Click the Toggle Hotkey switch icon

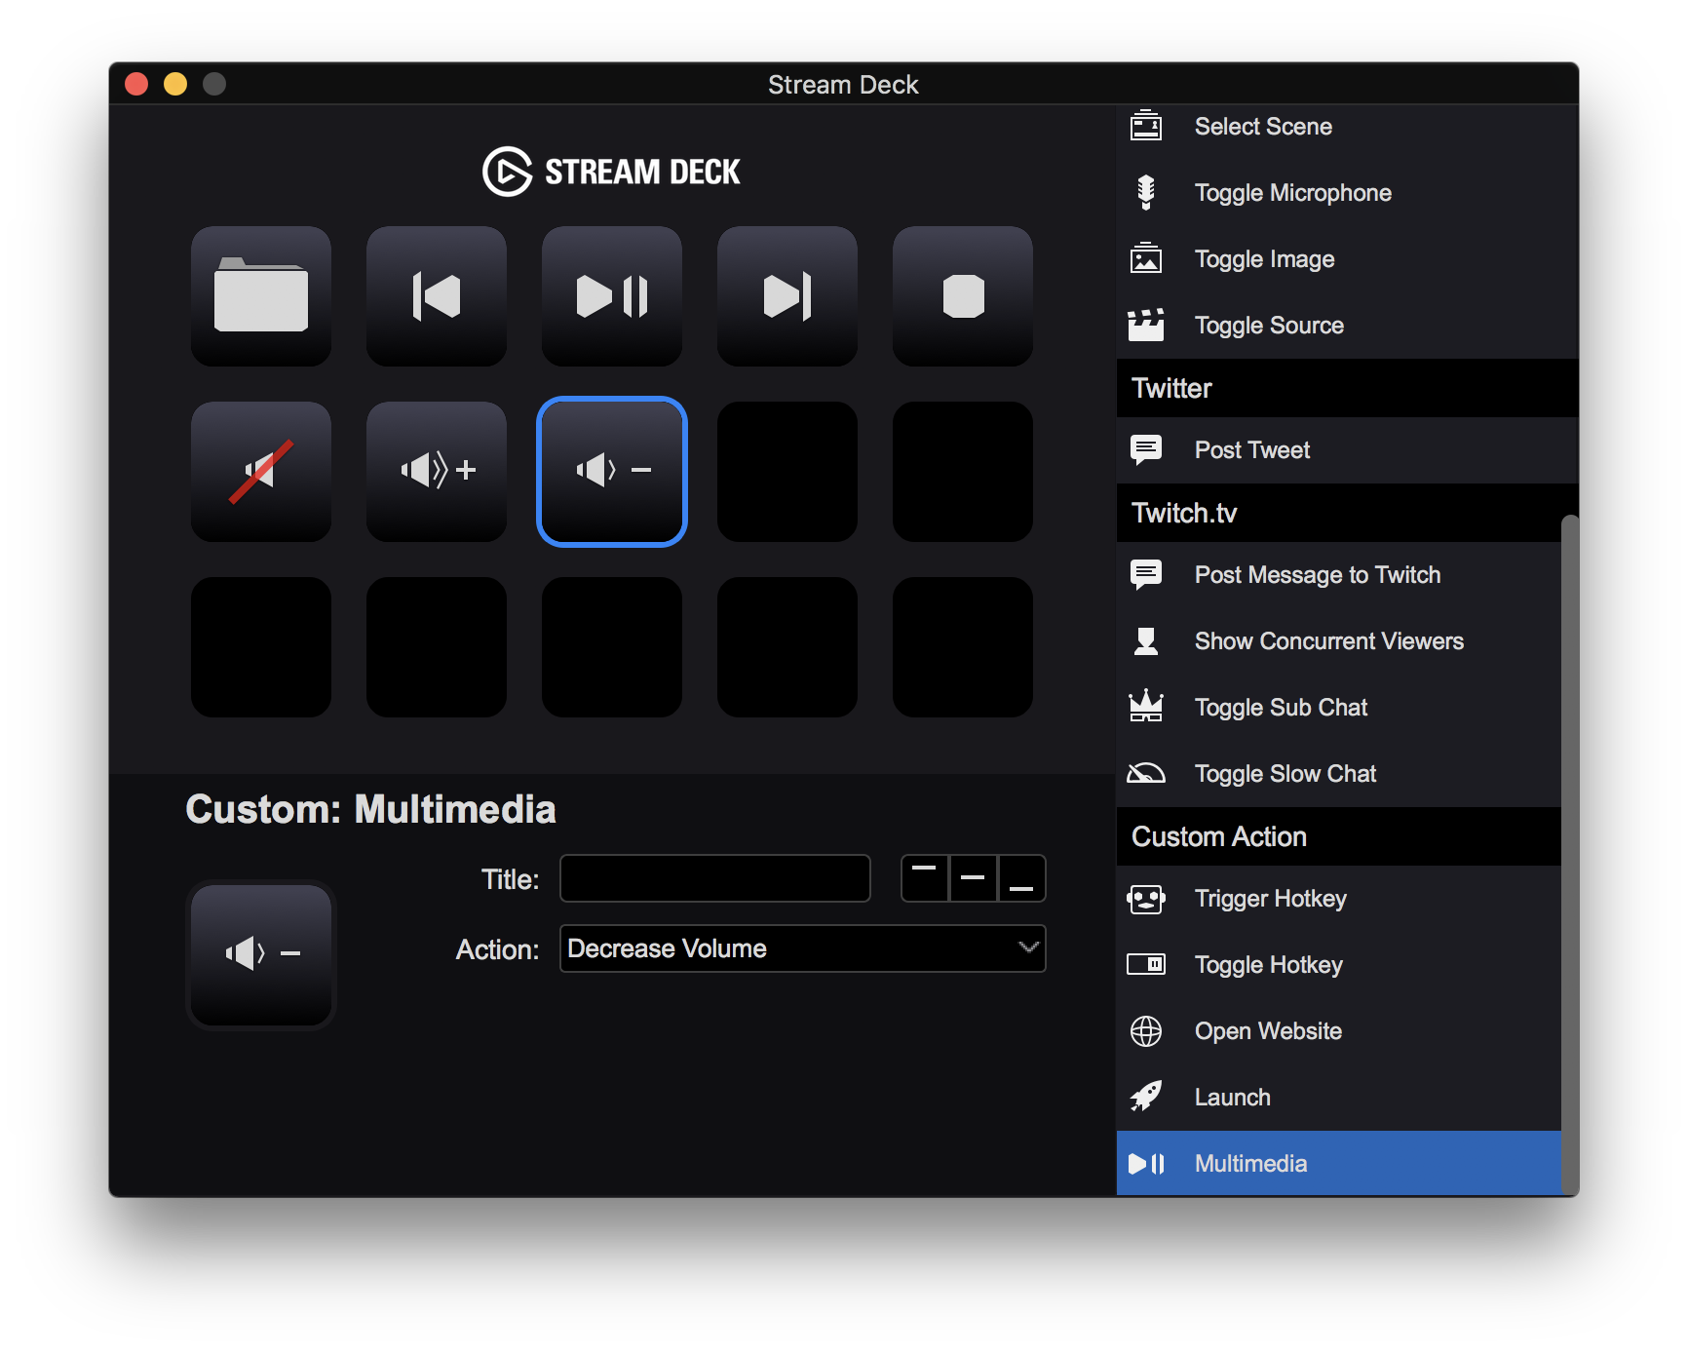1146,965
